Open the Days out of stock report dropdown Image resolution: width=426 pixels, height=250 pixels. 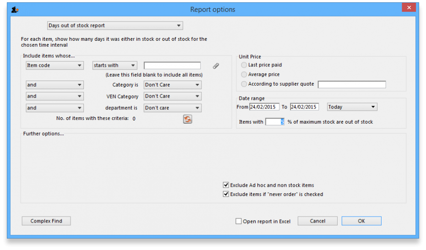coord(115,26)
